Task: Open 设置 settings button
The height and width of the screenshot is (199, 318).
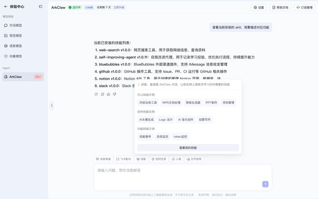Action: [259, 8]
